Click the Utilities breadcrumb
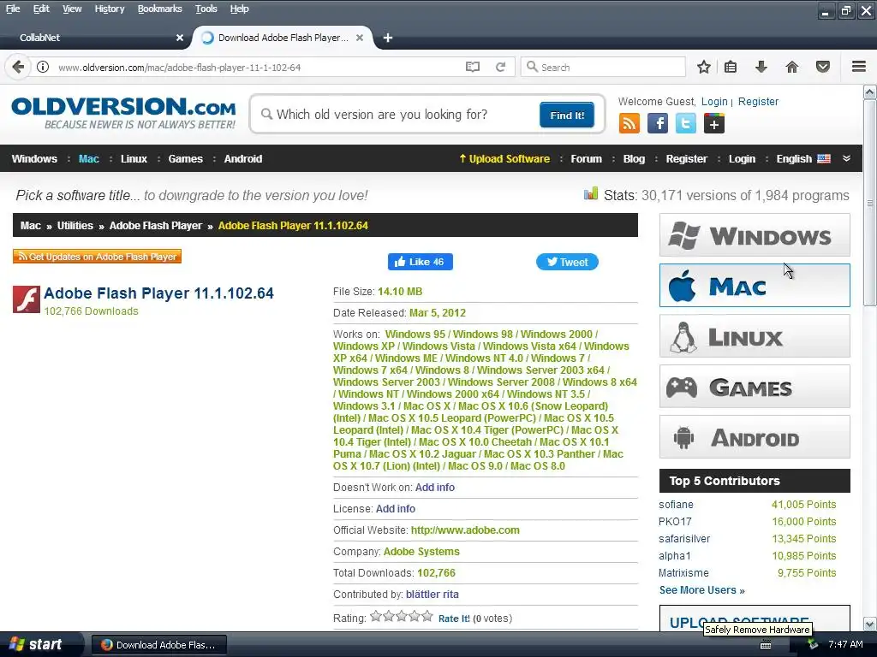This screenshot has height=657, width=877. tap(75, 226)
